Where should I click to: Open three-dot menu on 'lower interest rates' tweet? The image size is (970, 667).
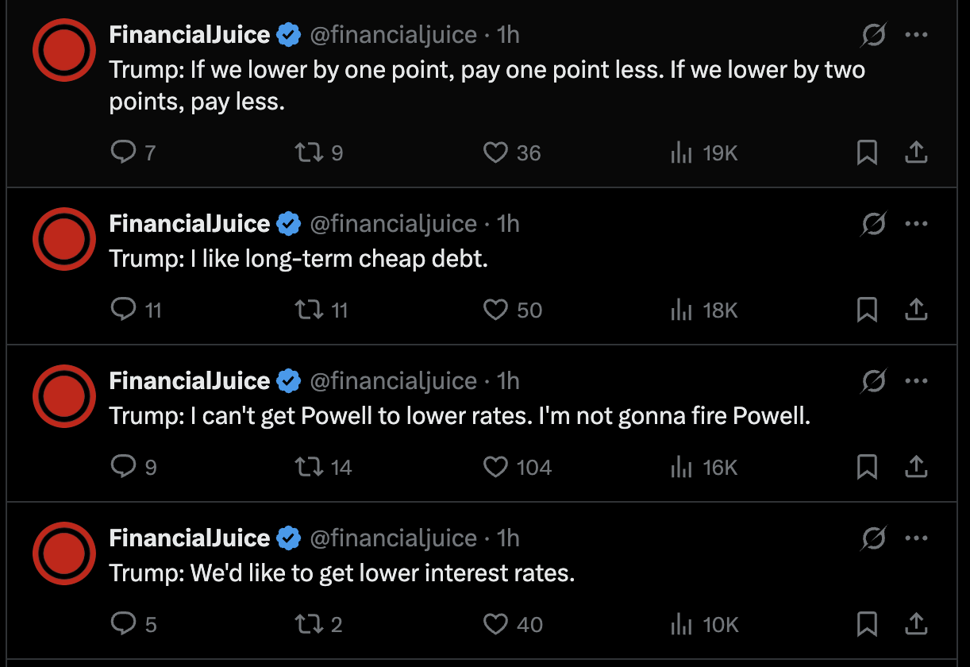click(916, 538)
